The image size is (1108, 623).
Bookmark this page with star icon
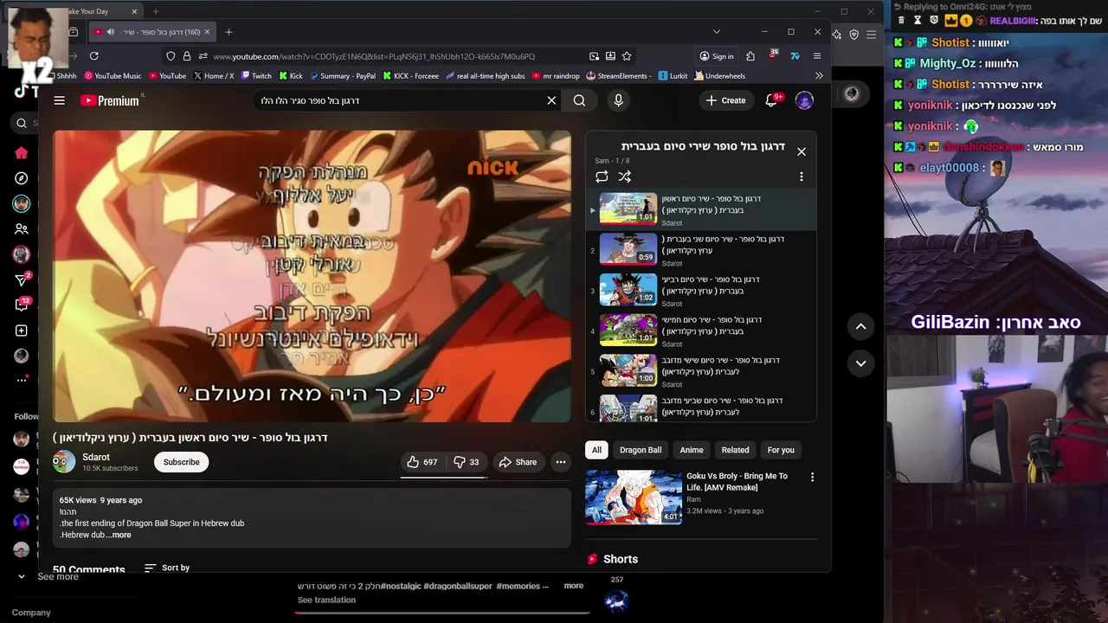click(x=627, y=56)
